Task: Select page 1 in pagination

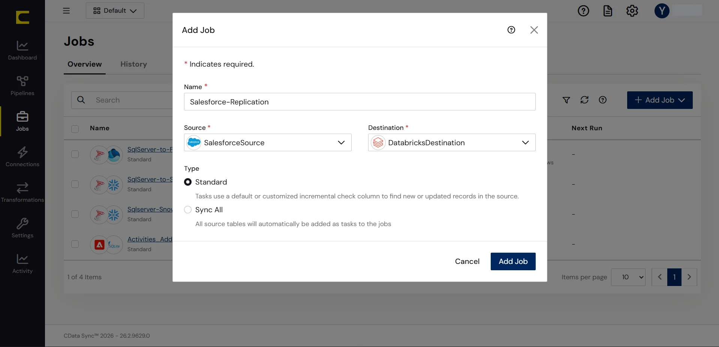Action: click(674, 277)
